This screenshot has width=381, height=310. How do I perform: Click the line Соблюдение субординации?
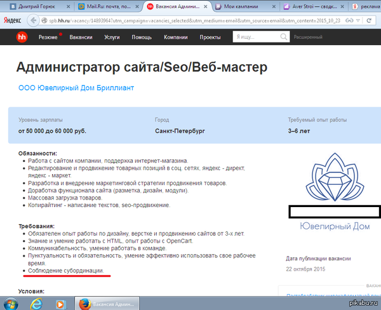click(66, 271)
